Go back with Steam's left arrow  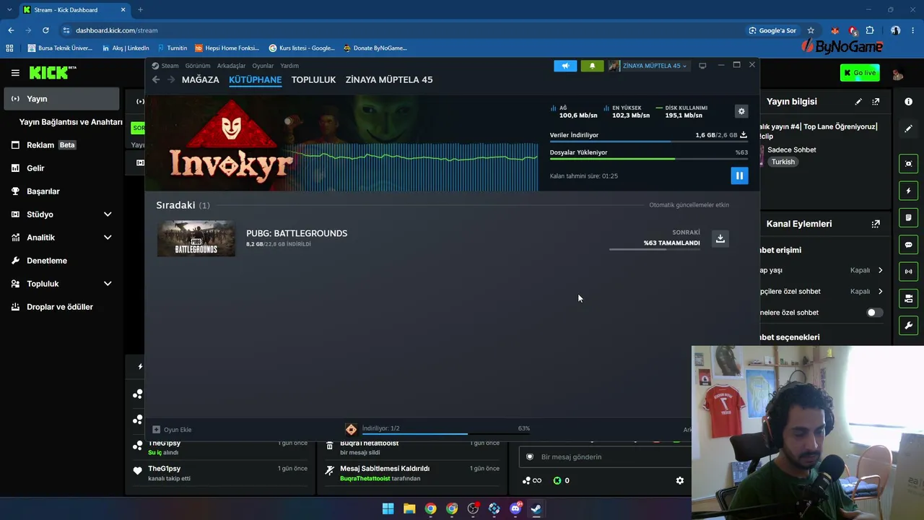pos(156,79)
